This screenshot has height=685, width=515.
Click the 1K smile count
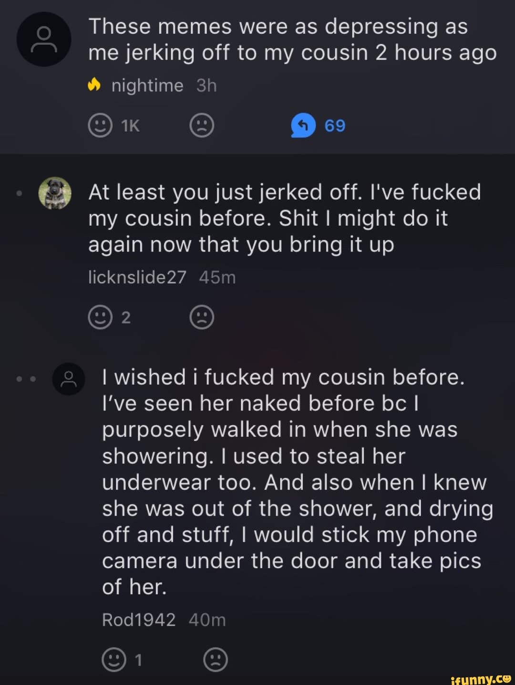tap(130, 126)
